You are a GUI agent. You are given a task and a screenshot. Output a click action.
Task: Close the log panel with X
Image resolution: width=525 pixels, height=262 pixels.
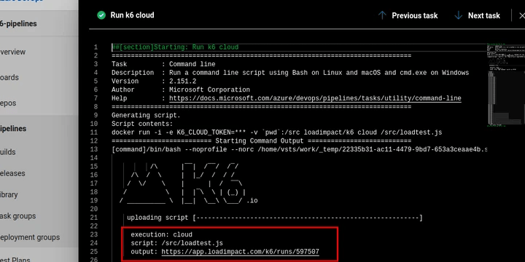(x=521, y=16)
